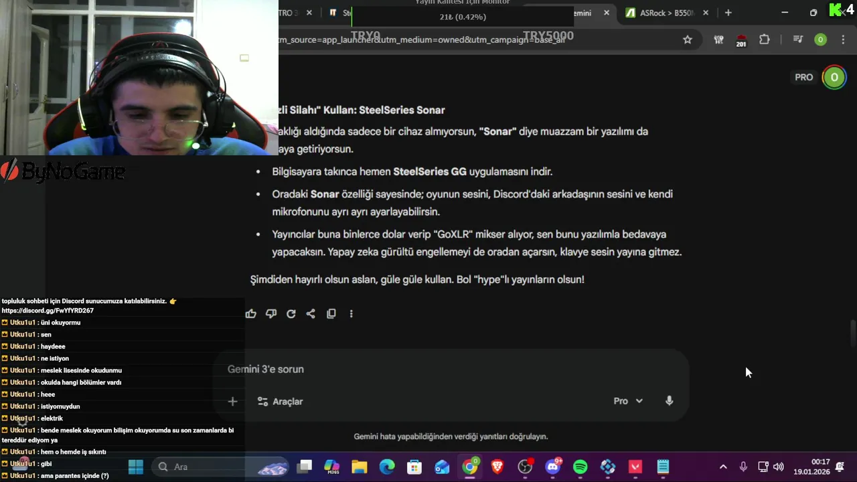The height and width of the screenshot is (482, 857).
Task: Click the system tray microphone icon
Action: [743, 467]
